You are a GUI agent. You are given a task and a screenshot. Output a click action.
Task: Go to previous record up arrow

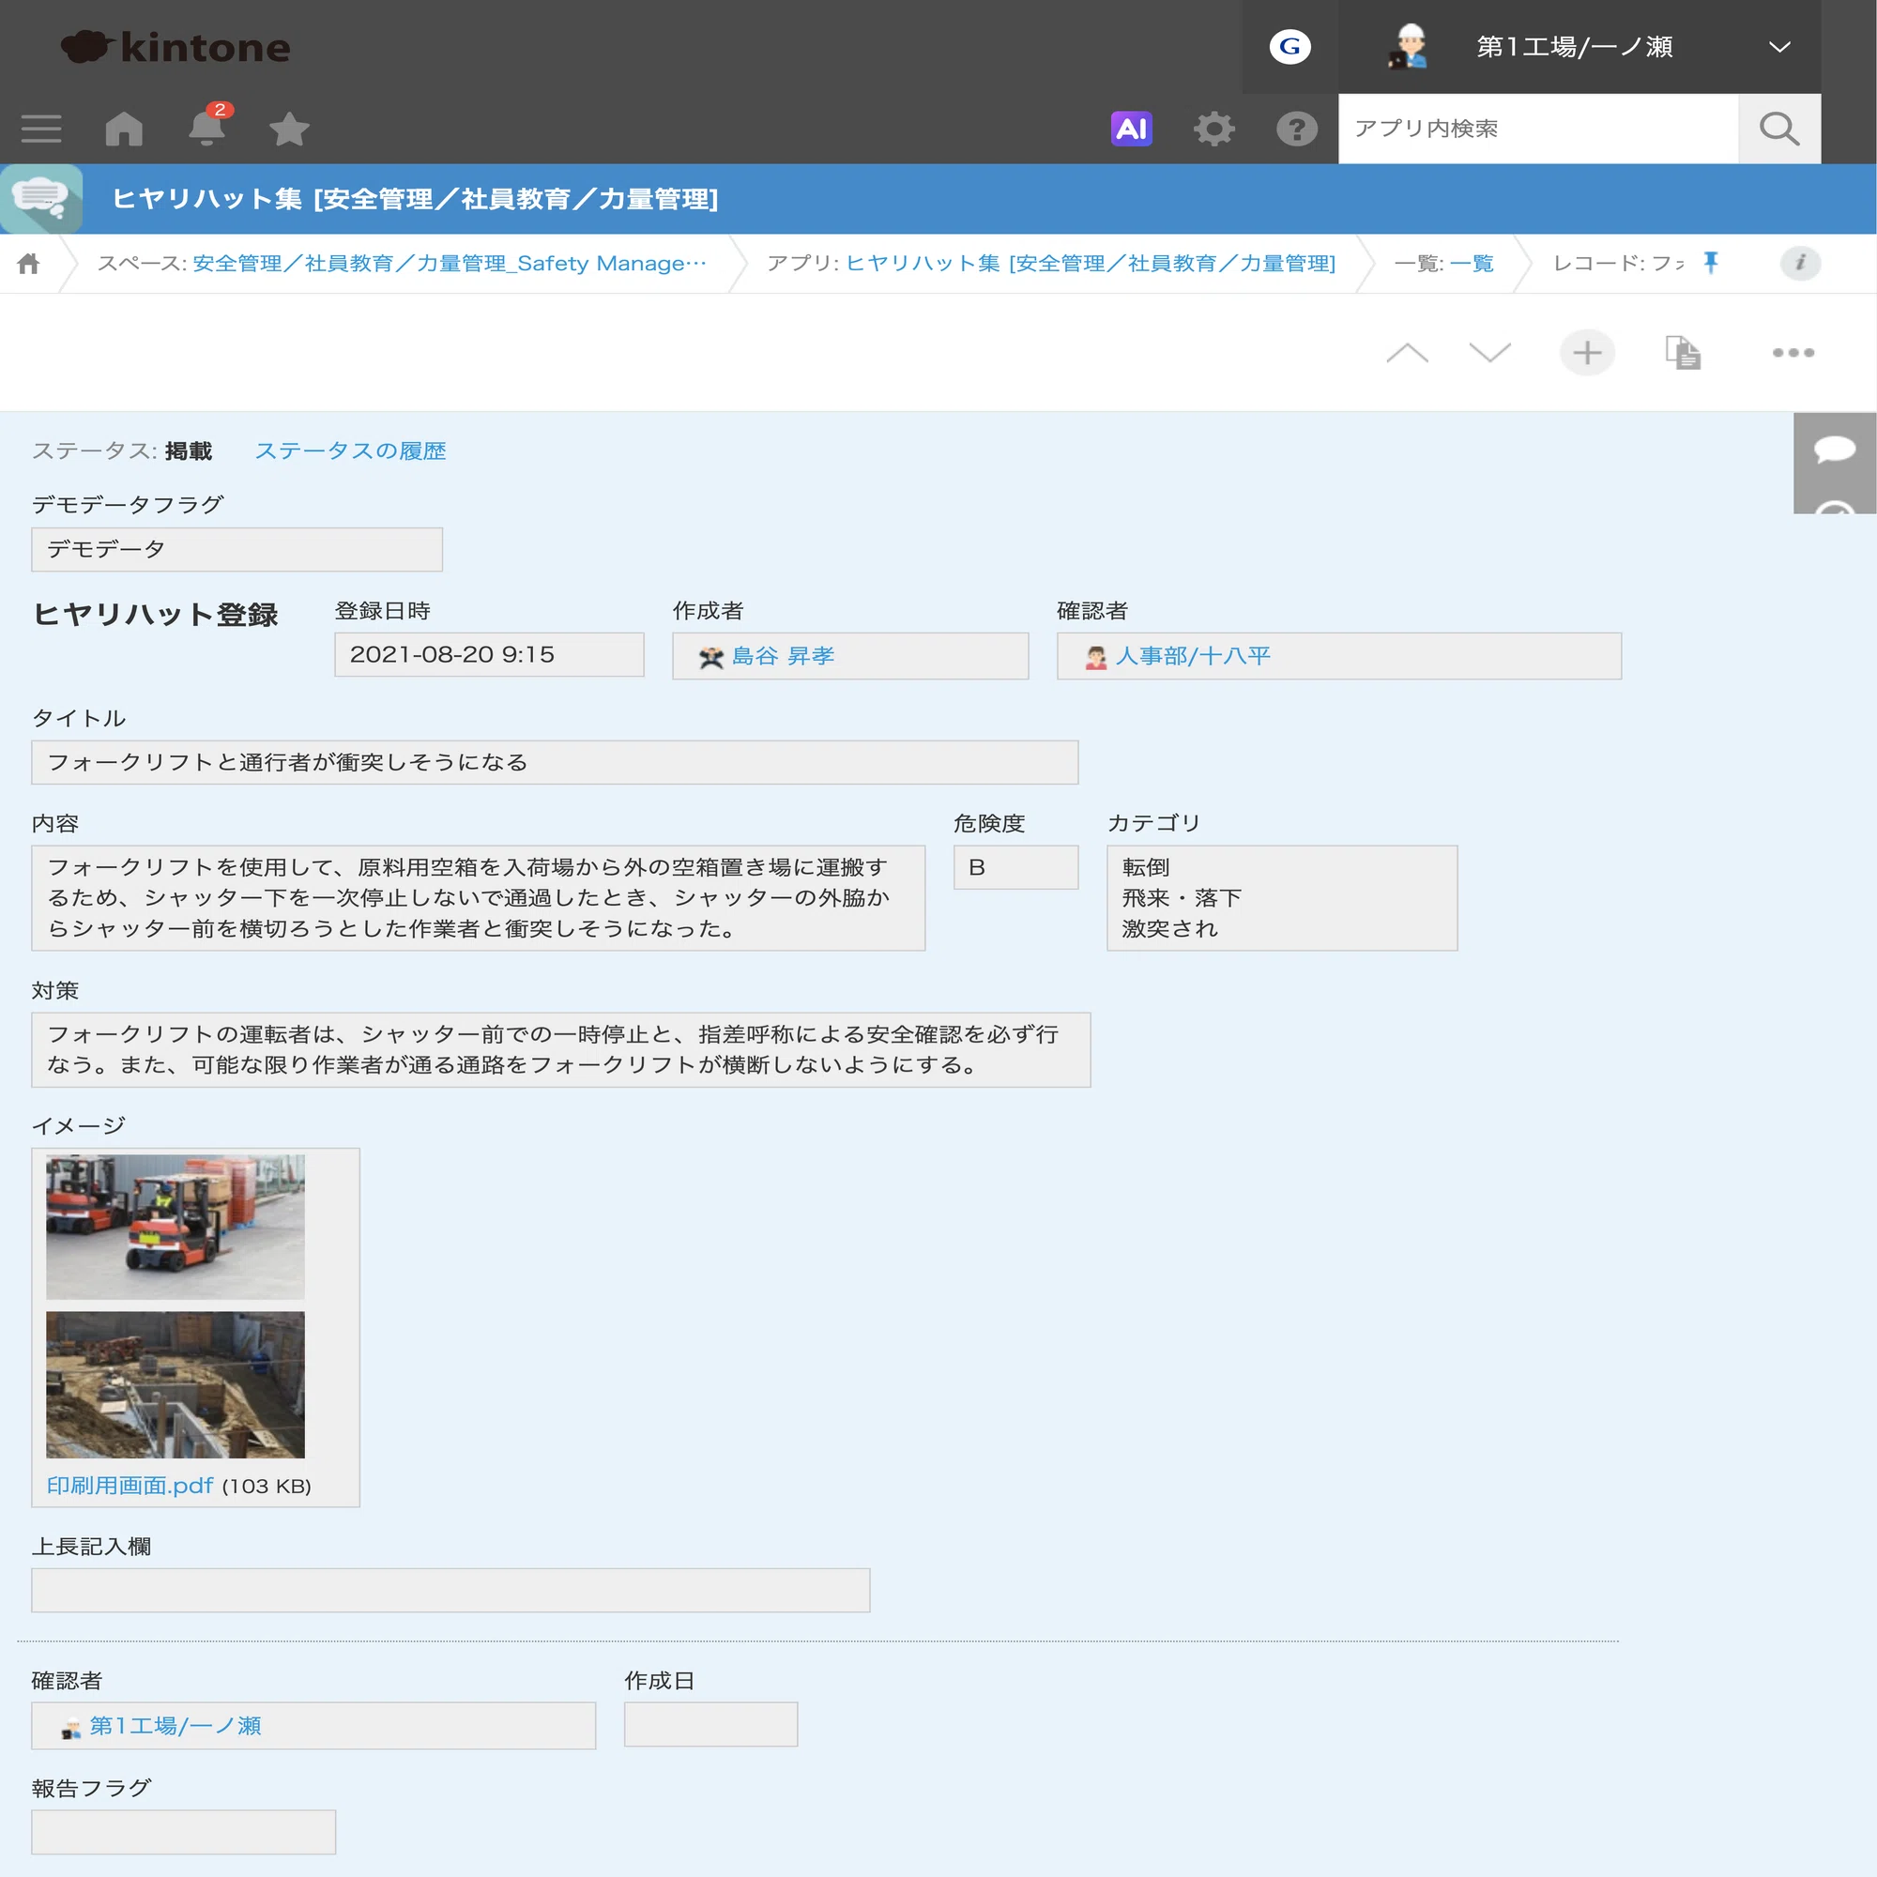pyautogui.click(x=1407, y=353)
